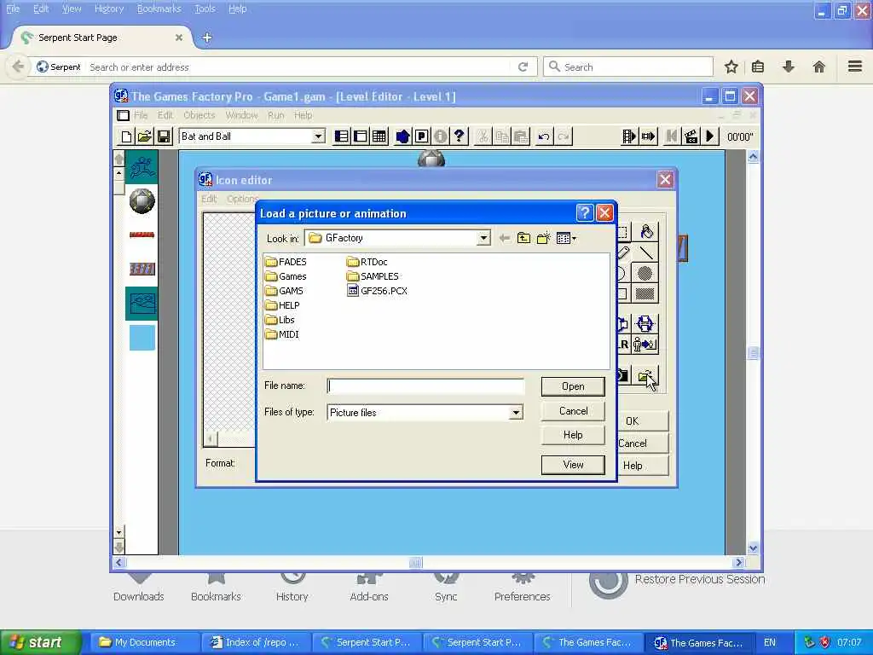Screen dimensions: 873x655
Task: Click Cancel in the Load picture dialog
Action: tap(573, 411)
